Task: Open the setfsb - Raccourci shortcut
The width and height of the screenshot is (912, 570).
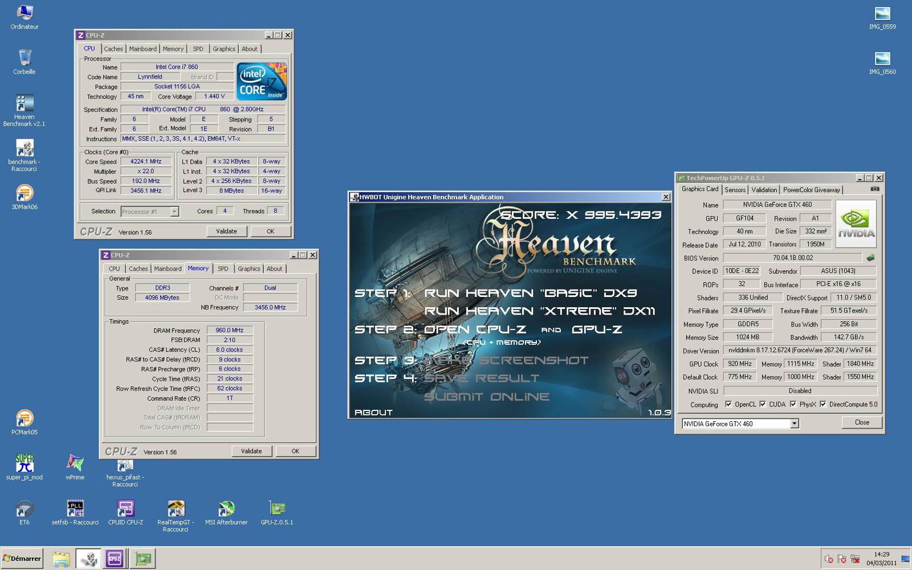Action: click(75, 512)
